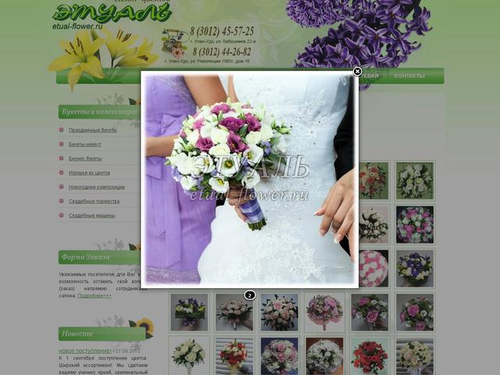
Task: Open thumbnail directly beneath the counter badge
Action: (234, 312)
